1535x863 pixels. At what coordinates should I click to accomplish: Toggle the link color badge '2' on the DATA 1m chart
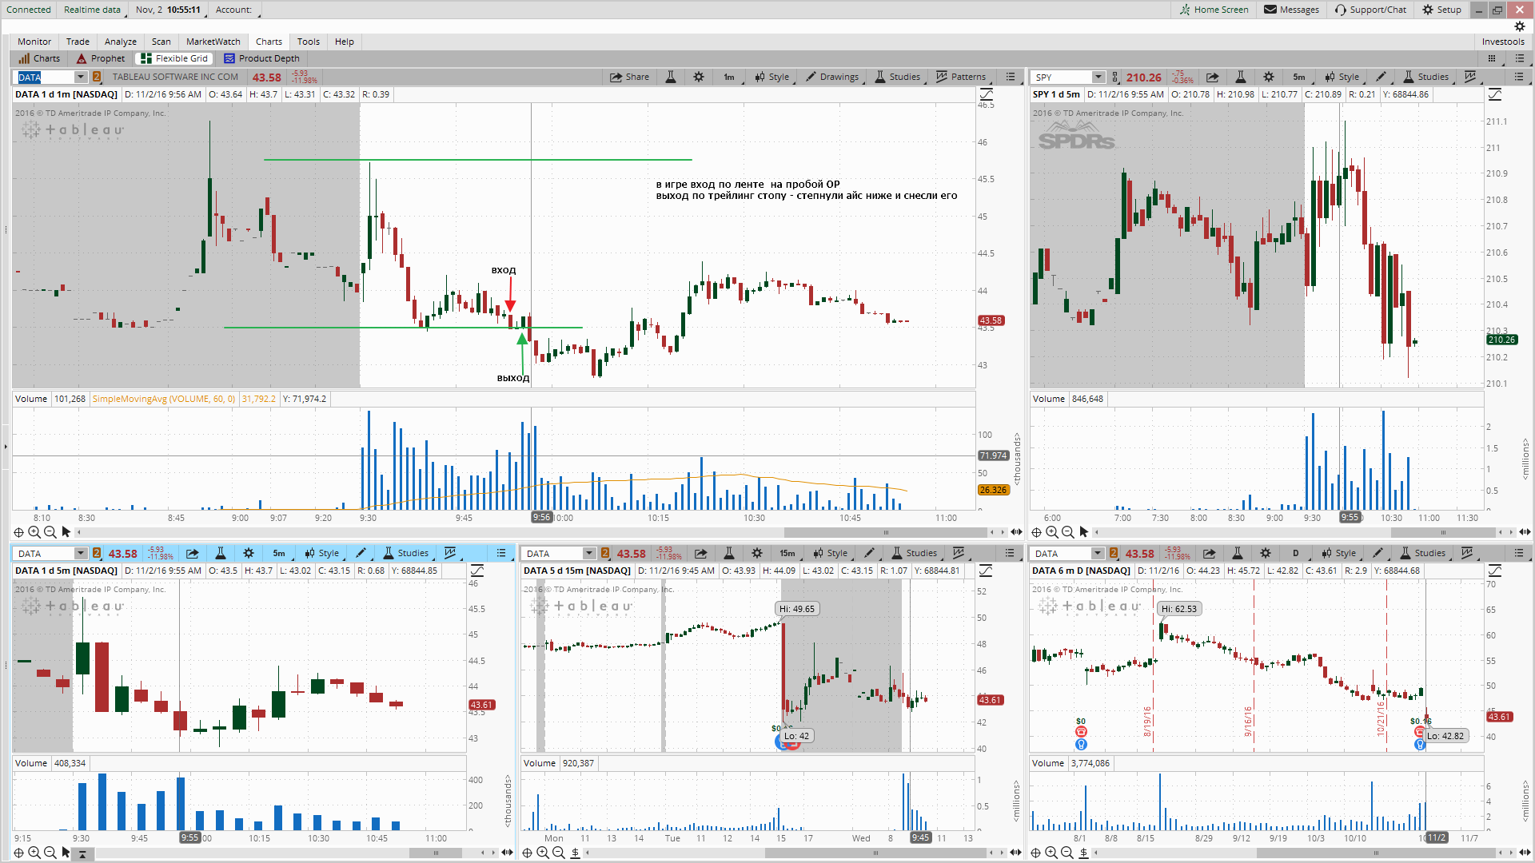pos(96,77)
